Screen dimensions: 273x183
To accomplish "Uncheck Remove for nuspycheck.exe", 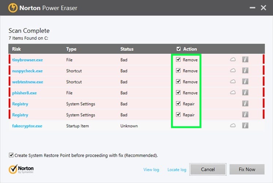I will (178, 71).
